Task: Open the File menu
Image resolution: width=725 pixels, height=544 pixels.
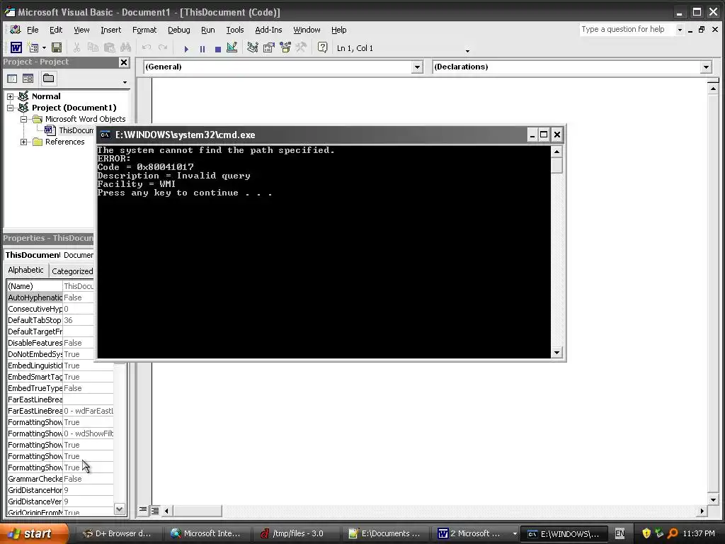Action: click(x=33, y=30)
